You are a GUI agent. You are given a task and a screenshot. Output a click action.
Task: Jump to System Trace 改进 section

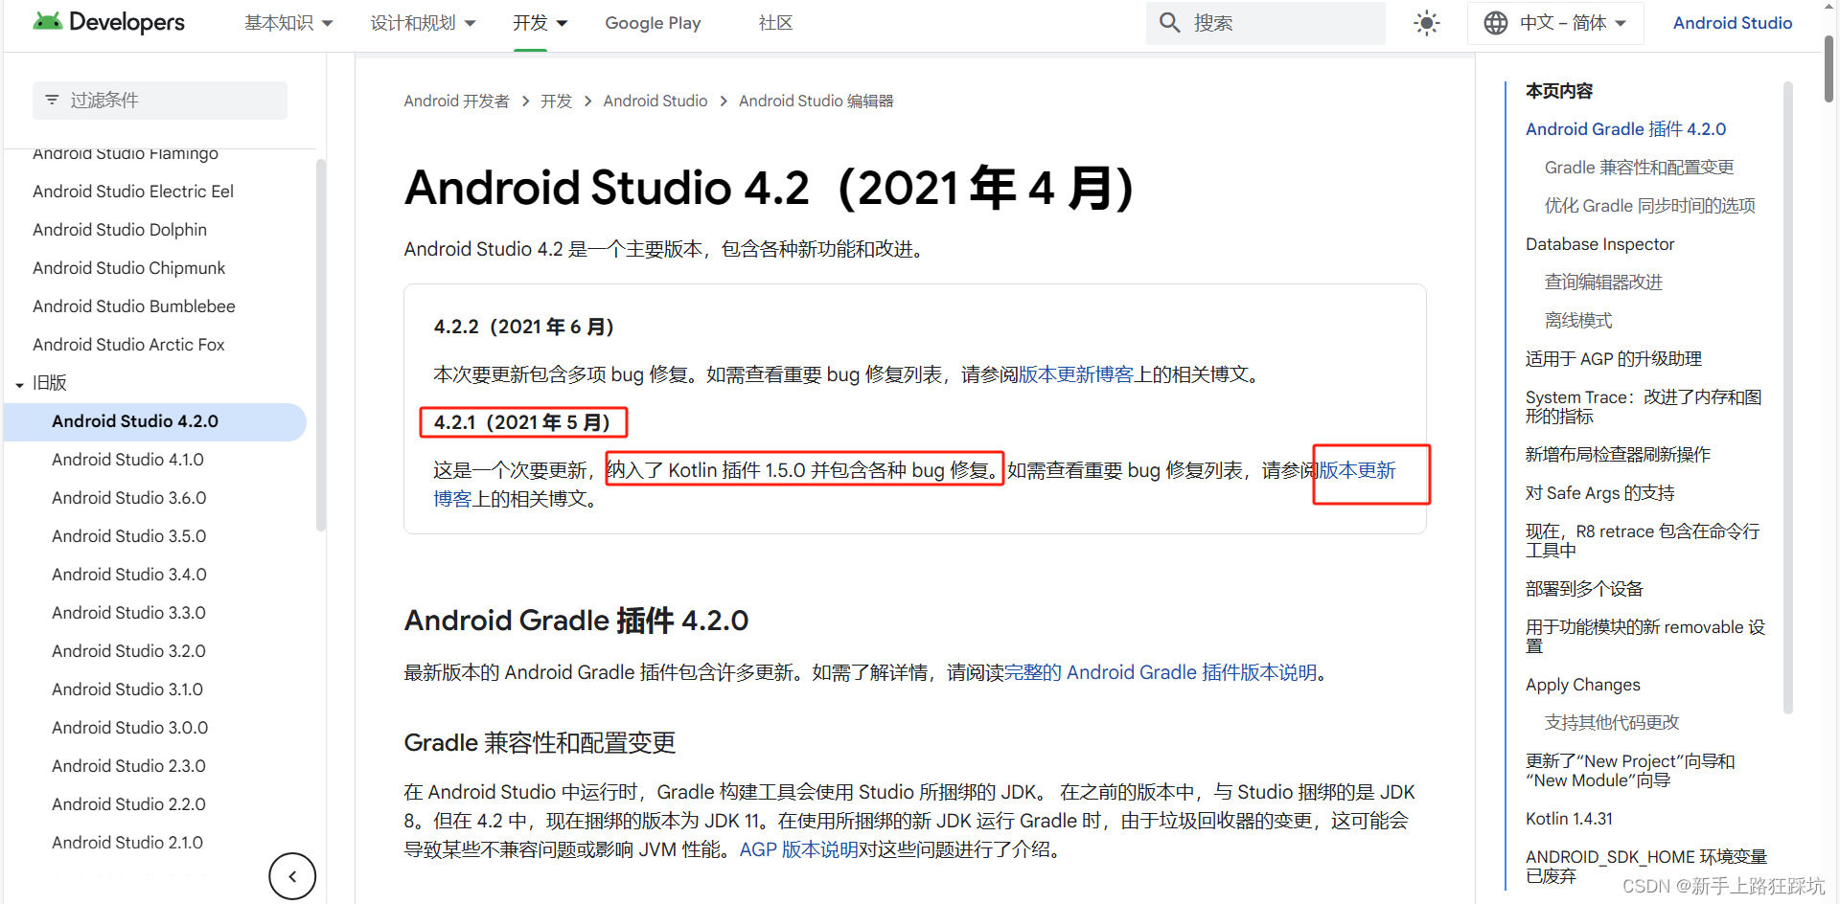click(x=1644, y=407)
